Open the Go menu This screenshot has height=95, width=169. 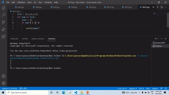tap(35, 2)
